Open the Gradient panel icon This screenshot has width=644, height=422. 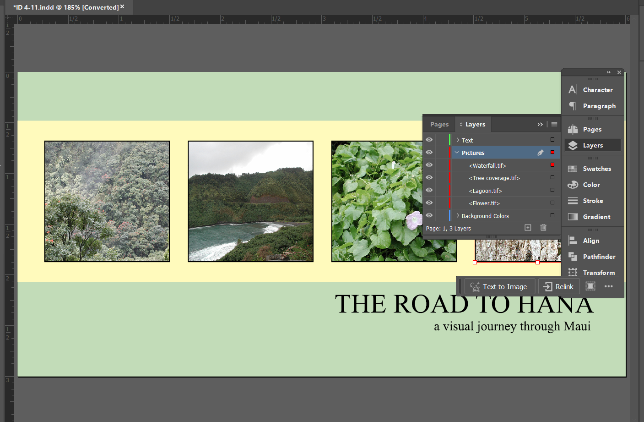(x=573, y=217)
